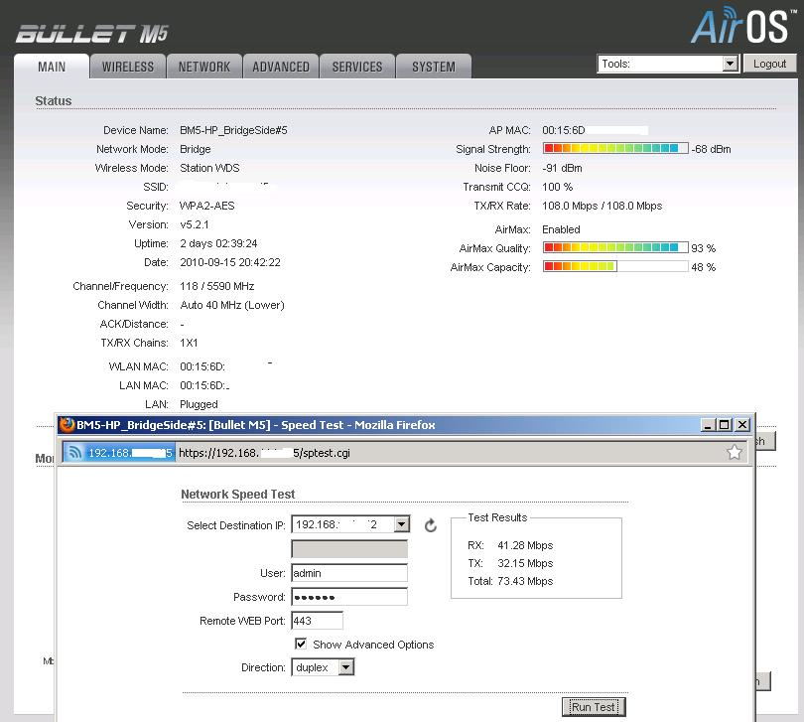The height and width of the screenshot is (722, 804).
Task: Open the Direction duplex dropdown
Action: 323,667
